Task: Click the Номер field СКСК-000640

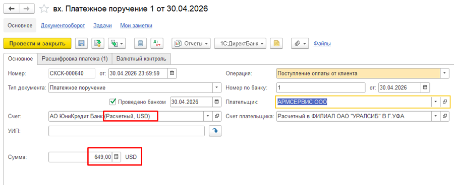Action: [72, 73]
